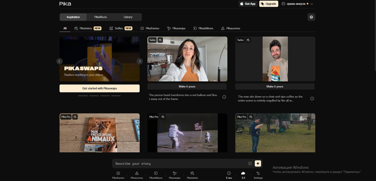The height and width of the screenshot is (181, 376).
Task: Open the astronaut moon video thumbnail
Action: tap(187, 133)
